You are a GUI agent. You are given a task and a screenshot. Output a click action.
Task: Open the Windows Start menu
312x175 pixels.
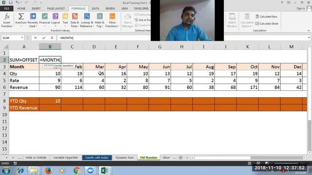coord(6,171)
